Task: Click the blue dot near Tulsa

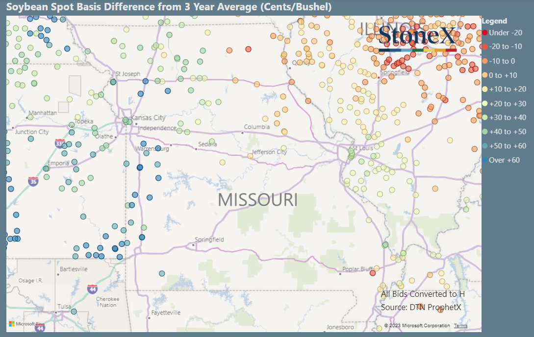Action: [74, 312]
